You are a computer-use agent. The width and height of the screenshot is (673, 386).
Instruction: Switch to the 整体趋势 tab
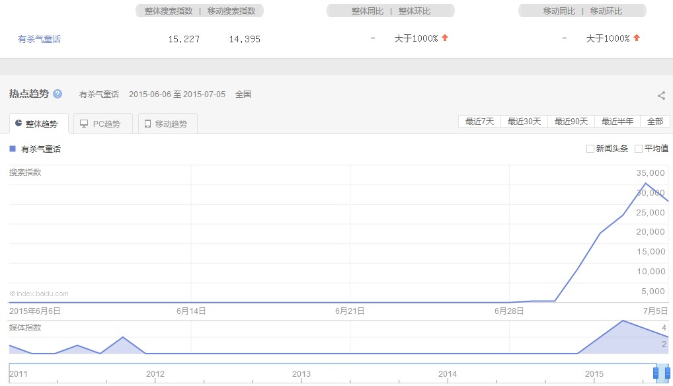click(38, 124)
